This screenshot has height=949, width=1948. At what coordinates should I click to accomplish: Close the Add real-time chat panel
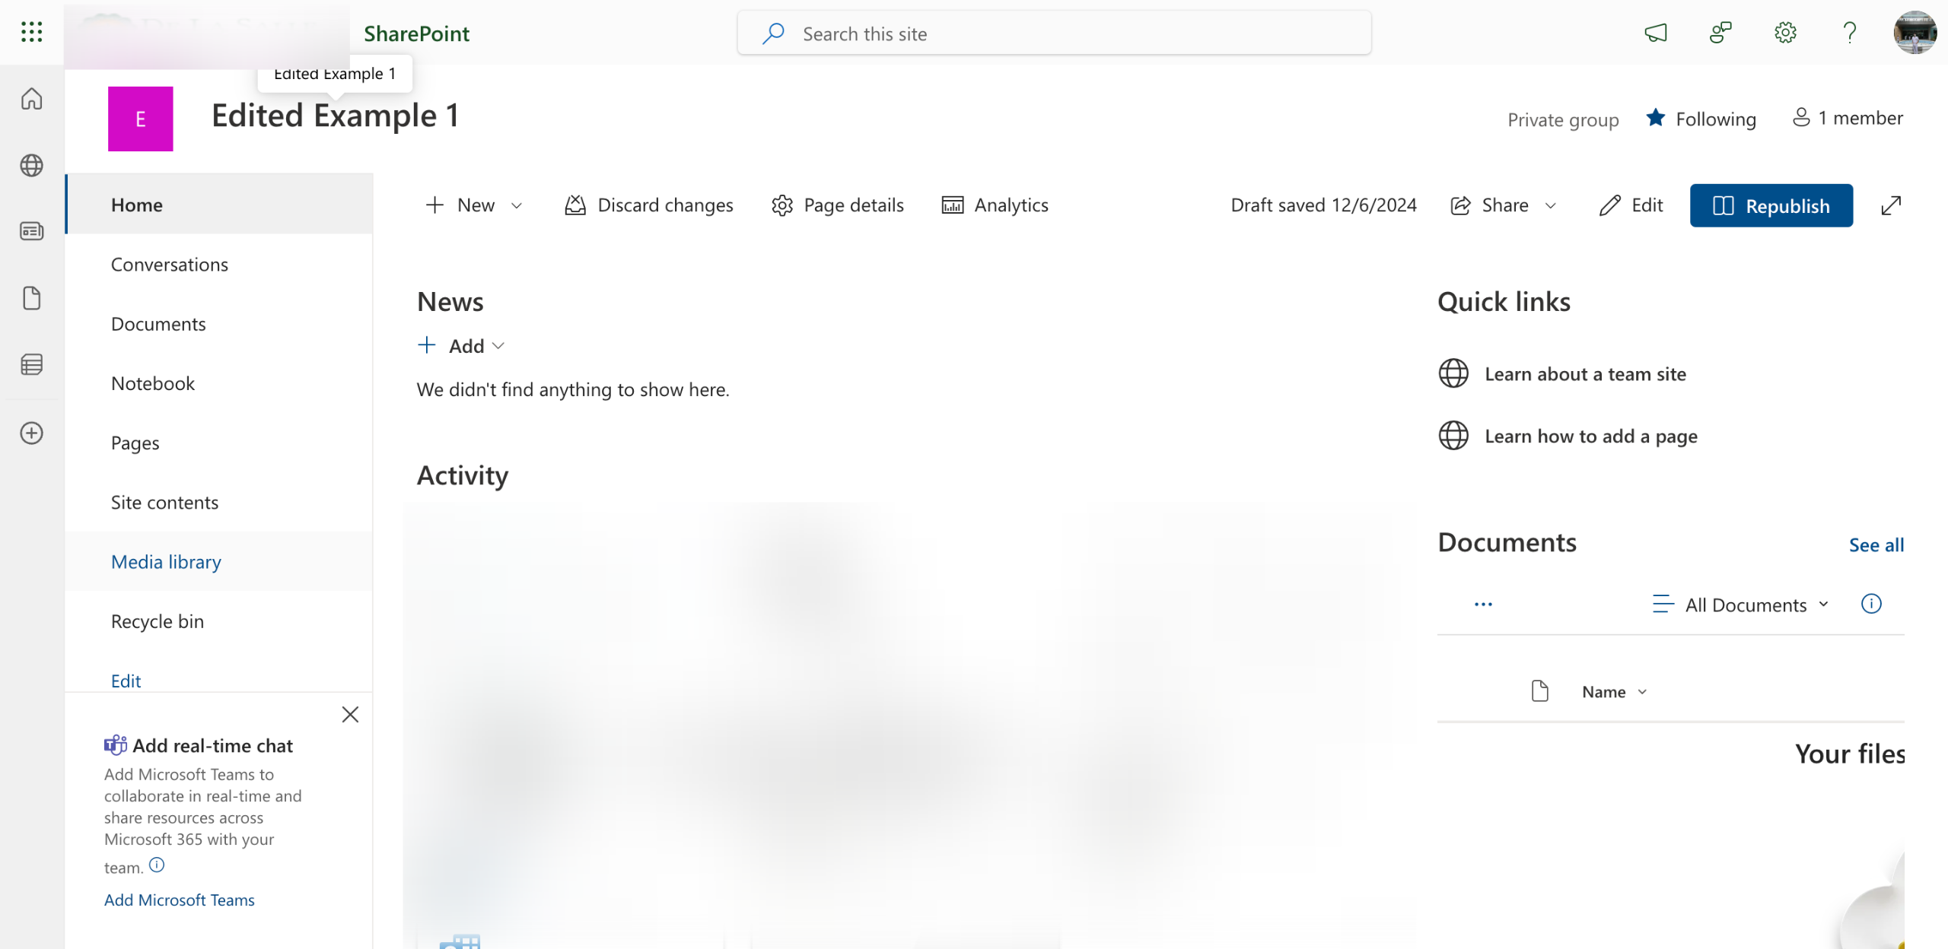pos(350,715)
